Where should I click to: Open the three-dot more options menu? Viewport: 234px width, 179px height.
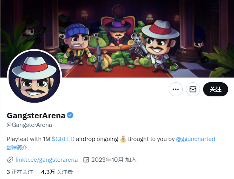click(175, 89)
